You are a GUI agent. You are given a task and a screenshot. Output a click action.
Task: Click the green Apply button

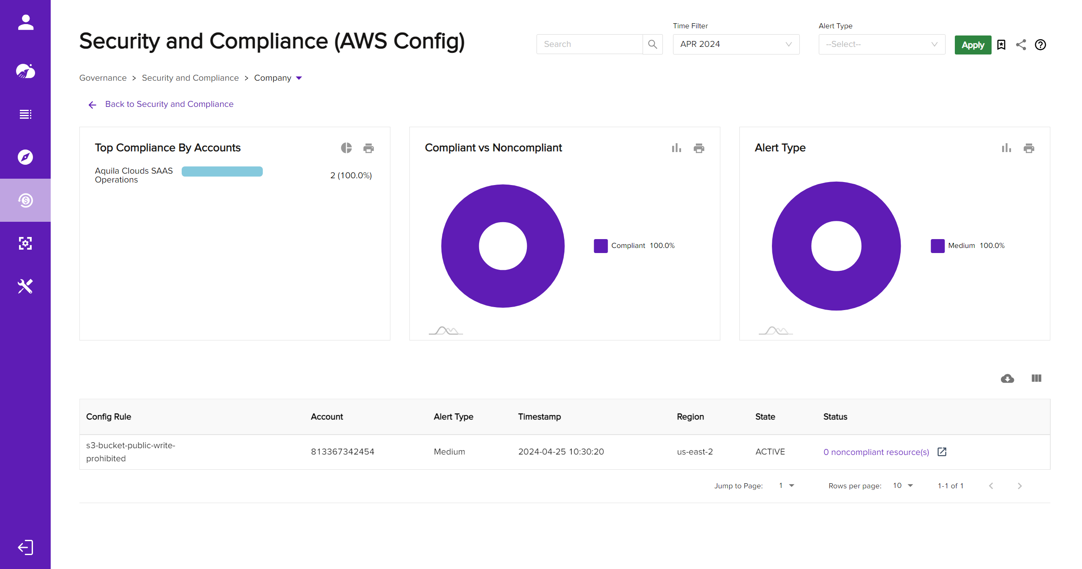click(x=973, y=45)
